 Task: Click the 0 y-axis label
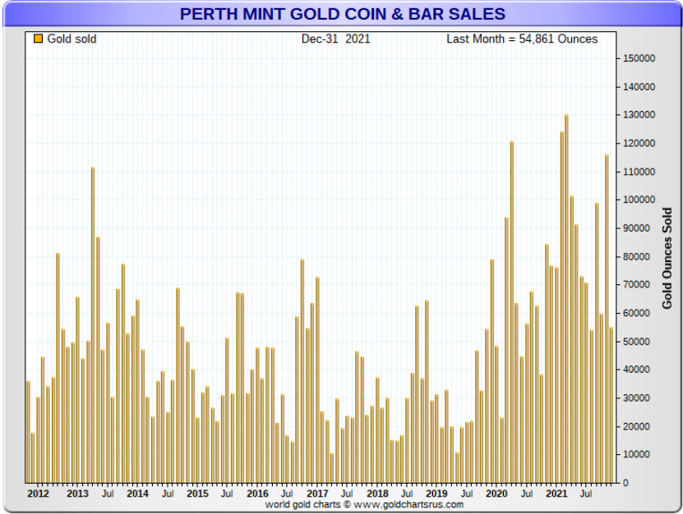(x=625, y=483)
